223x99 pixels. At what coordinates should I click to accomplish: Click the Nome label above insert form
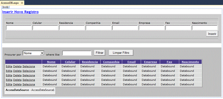click(10, 23)
